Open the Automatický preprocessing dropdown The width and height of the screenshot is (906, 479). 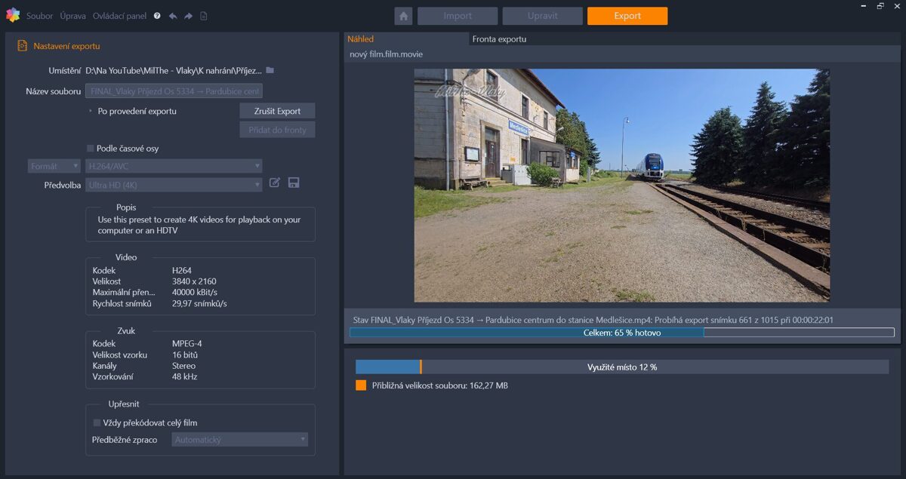(239, 439)
